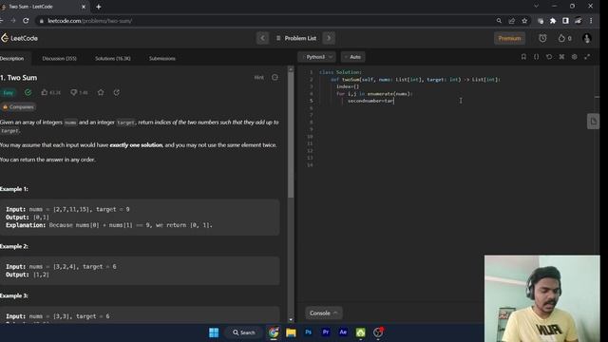Open Photoshop from taskbar

point(308,332)
